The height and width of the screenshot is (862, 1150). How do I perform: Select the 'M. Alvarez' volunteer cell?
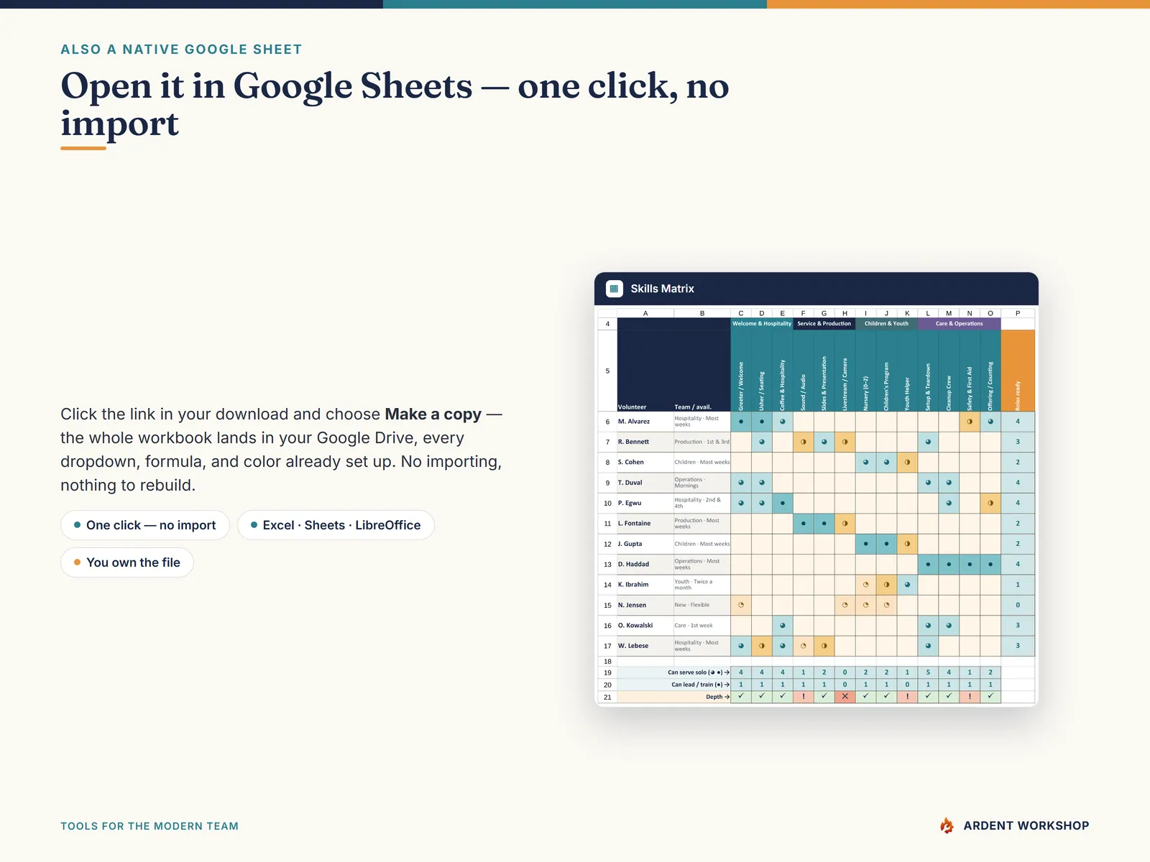(645, 422)
